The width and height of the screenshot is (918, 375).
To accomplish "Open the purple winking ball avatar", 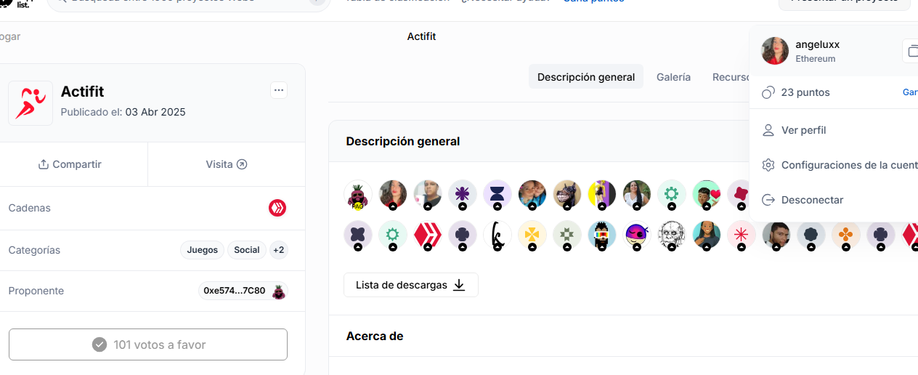I will [637, 235].
